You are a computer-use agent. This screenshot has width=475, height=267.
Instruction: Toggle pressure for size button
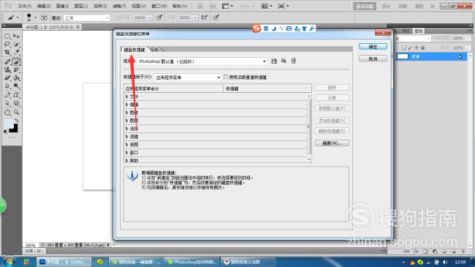click(216, 18)
